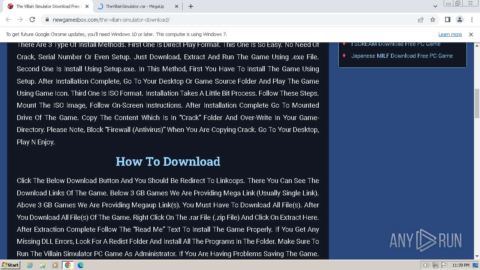View site information lock icon
480x270 pixels.
click(x=47, y=20)
